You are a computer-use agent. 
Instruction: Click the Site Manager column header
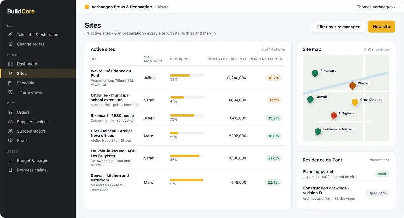[x=153, y=59]
